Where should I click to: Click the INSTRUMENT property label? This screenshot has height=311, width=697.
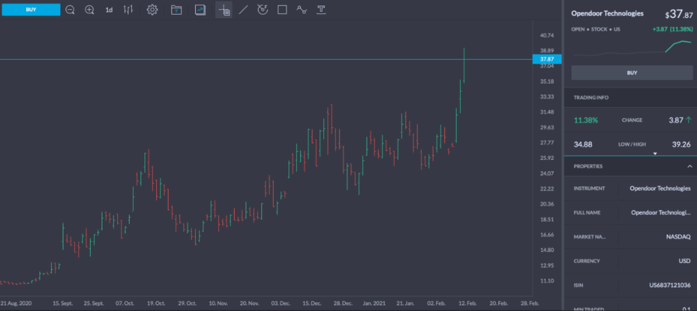click(x=589, y=189)
